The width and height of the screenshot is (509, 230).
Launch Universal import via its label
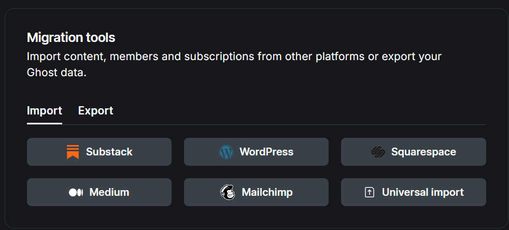pyautogui.click(x=422, y=192)
